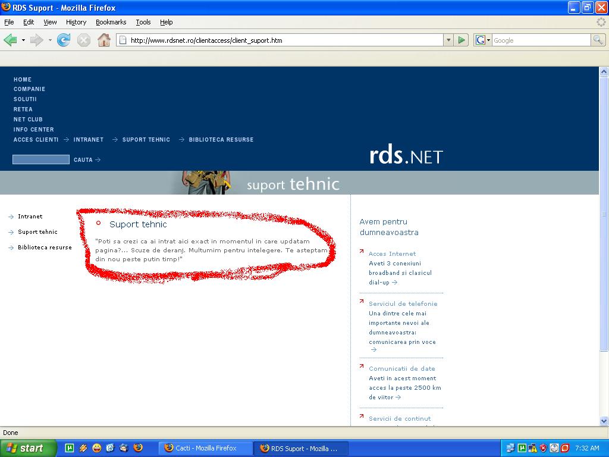This screenshot has width=609, height=457.
Task: Focus the site search field beside CAUTA
Action: tap(41, 159)
